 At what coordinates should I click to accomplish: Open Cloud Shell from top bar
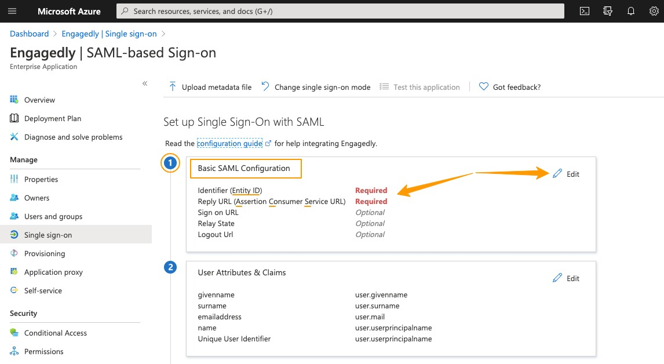585,11
